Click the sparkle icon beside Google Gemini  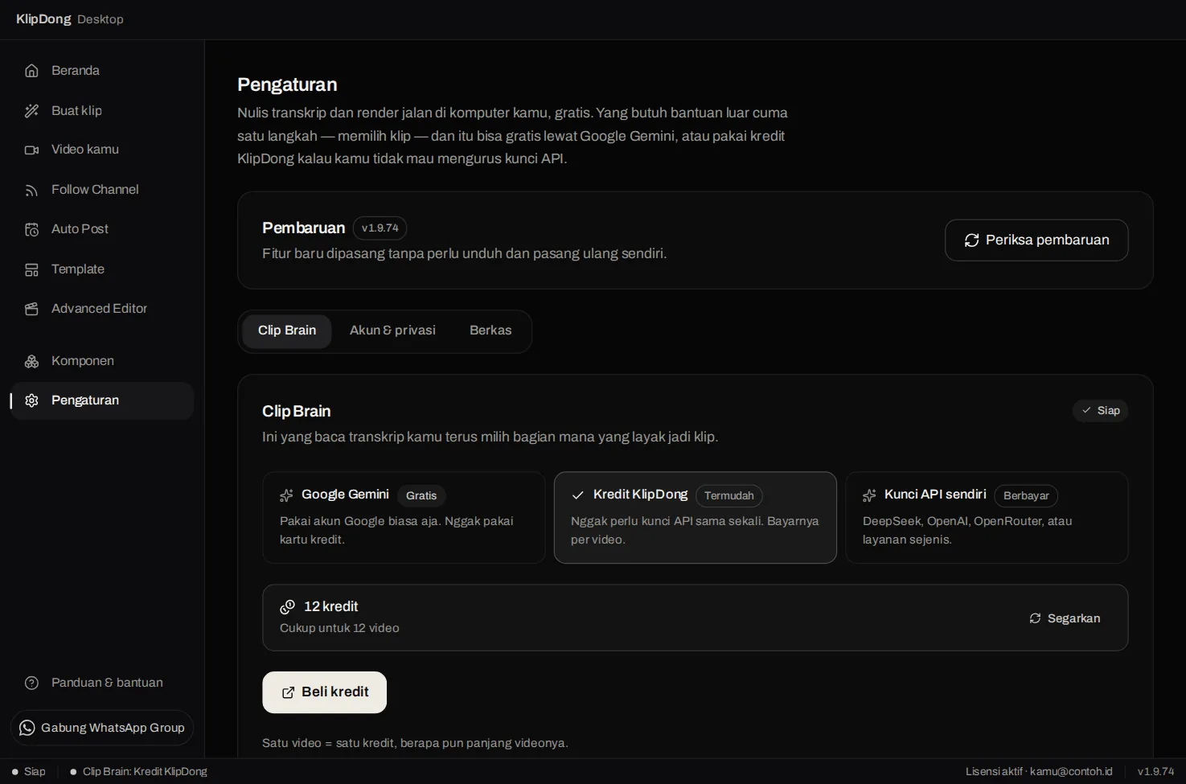[x=286, y=495]
